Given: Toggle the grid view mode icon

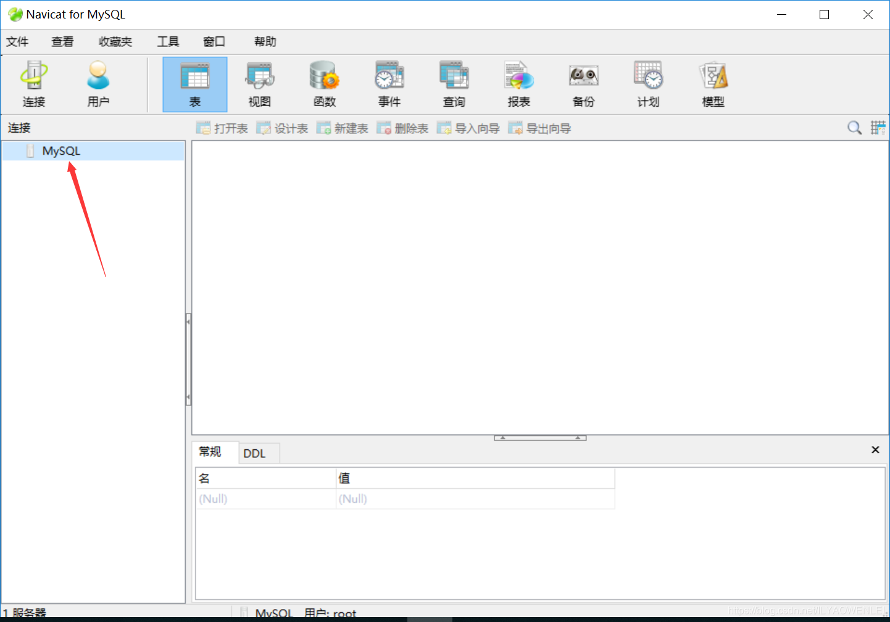Looking at the screenshot, I should pos(878,128).
